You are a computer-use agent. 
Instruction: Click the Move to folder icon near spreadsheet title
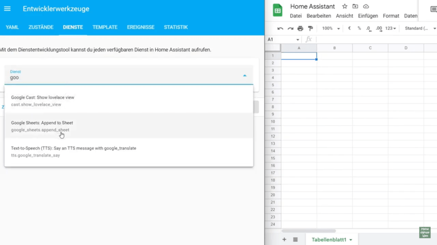coord(356,6)
